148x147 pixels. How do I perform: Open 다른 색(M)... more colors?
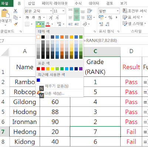60,93
